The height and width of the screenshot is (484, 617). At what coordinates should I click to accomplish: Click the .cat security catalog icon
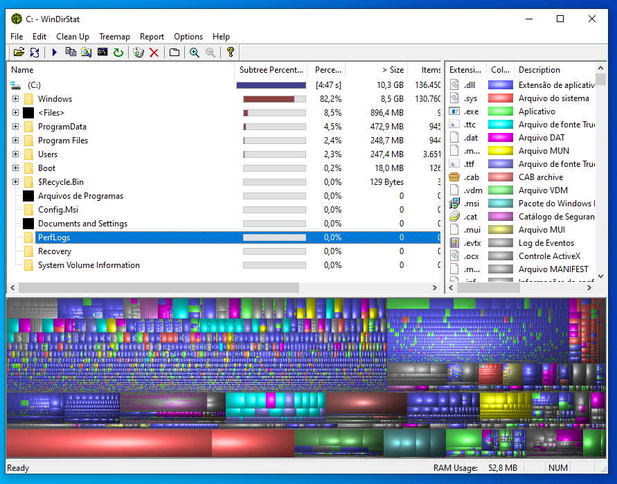[454, 217]
